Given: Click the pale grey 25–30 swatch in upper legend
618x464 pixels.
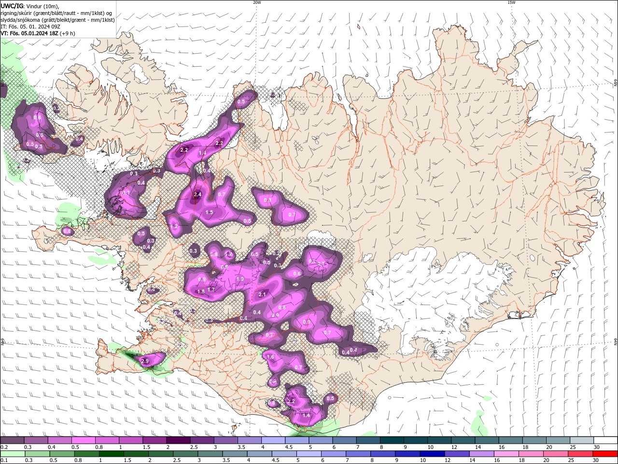Looking at the screenshot, I should (x=582, y=440).
